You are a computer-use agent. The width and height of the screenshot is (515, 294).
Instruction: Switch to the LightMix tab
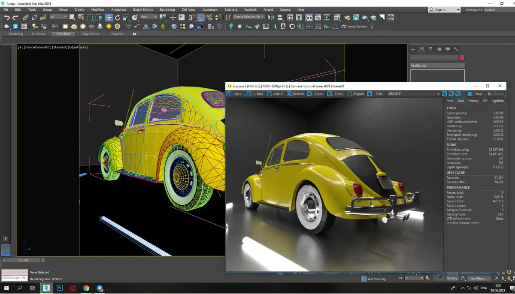click(x=498, y=101)
